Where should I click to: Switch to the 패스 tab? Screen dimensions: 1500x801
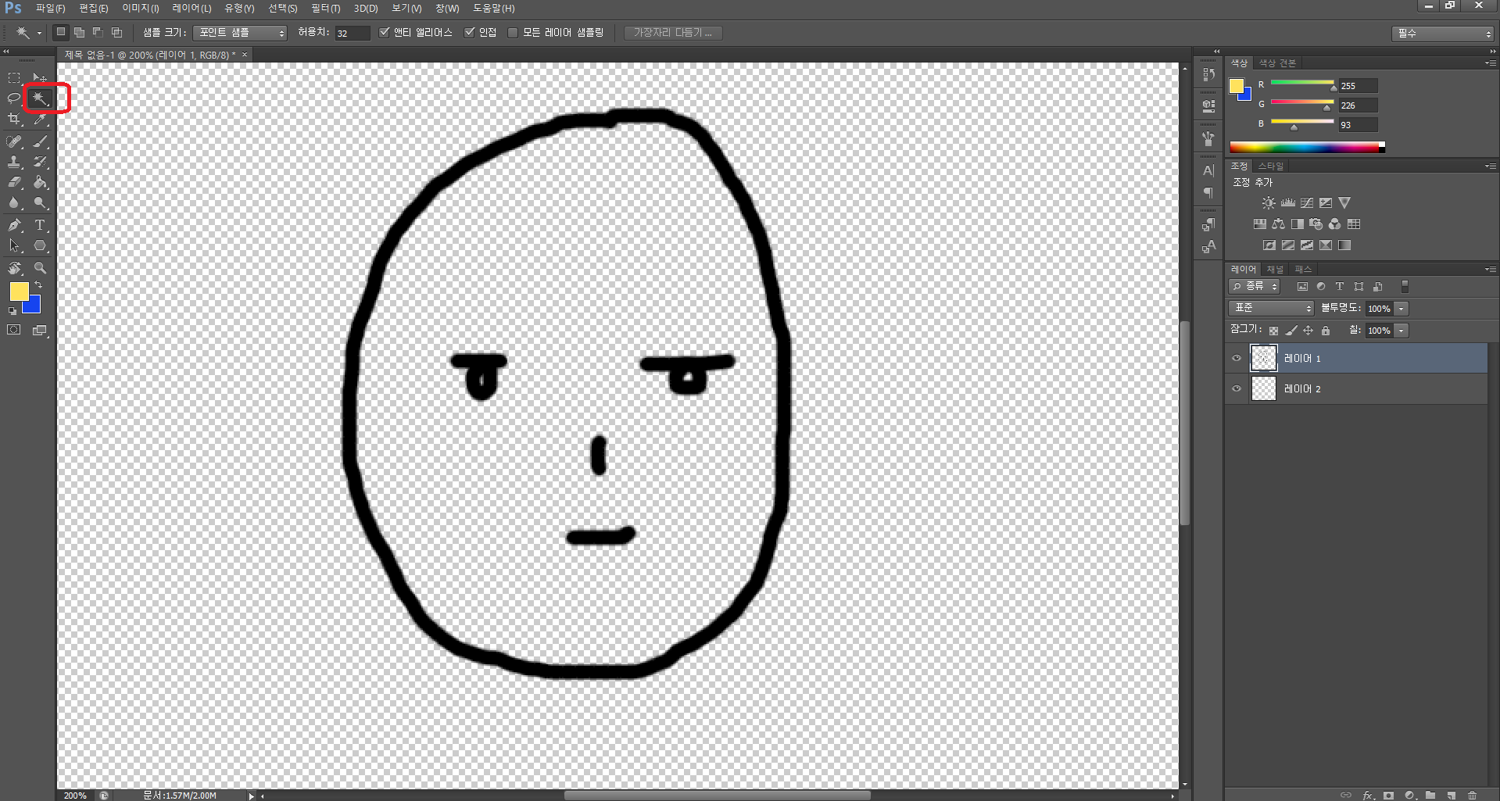(x=1303, y=269)
